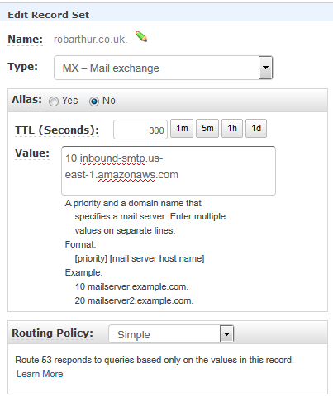
Task: Click the Routing Policy label
Action: tap(52, 333)
